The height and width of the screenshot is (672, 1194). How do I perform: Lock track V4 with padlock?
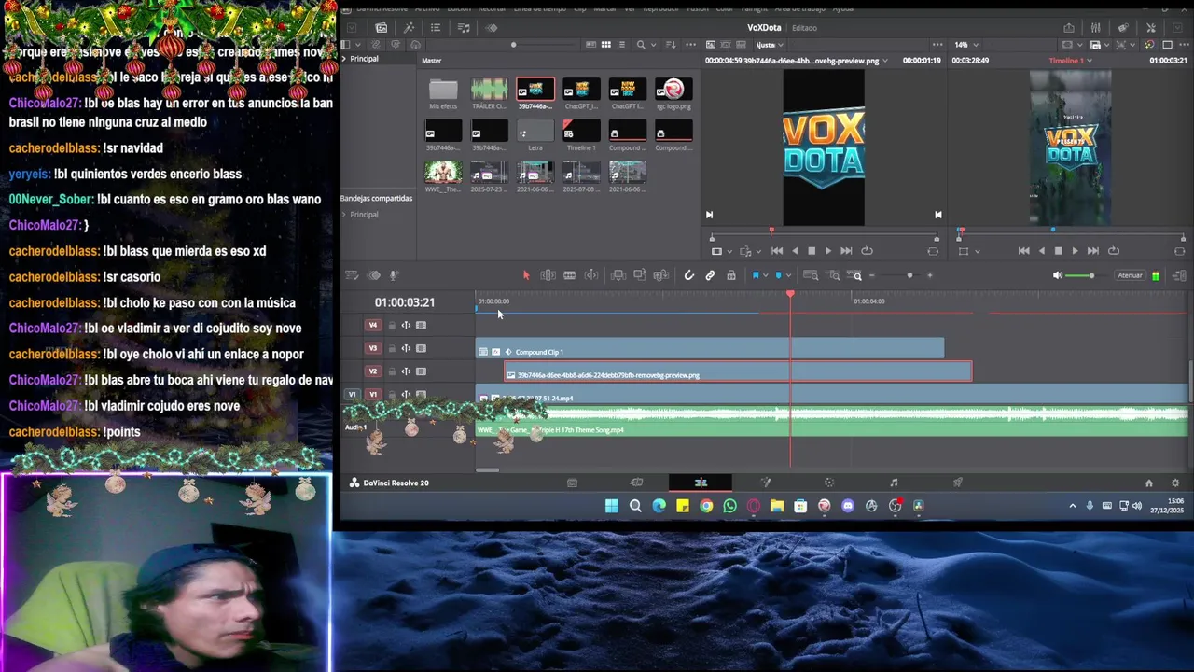pyautogui.click(x=392, y=326)
